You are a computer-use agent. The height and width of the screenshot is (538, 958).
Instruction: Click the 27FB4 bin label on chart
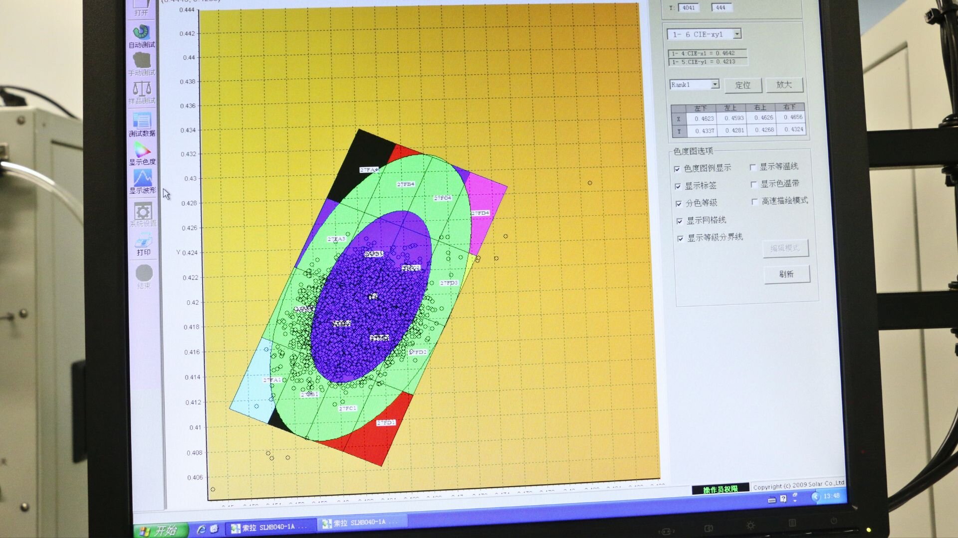pyautogui.click(x=406, y=184)
